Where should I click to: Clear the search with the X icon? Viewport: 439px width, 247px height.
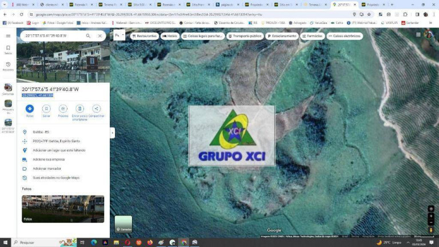(x=99, y=36)
